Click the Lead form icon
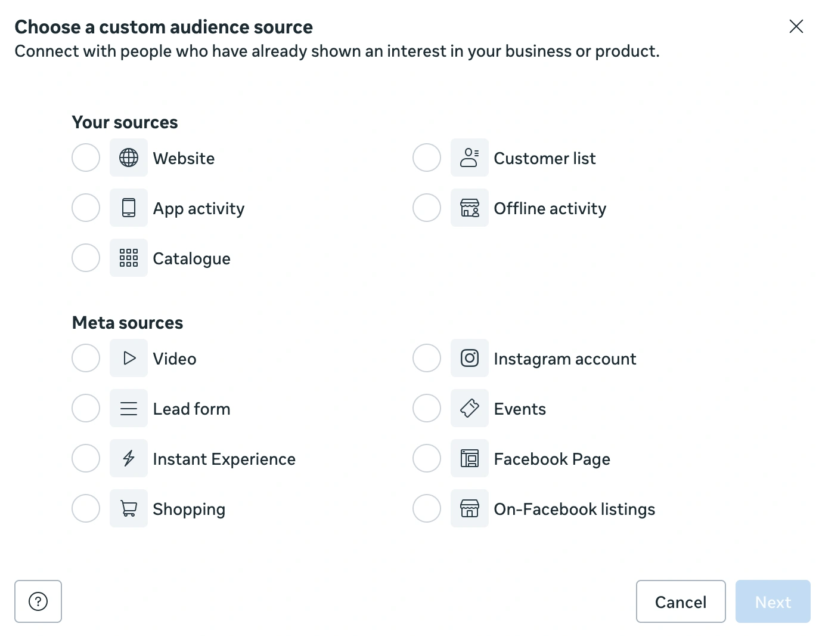This screenshot has height=636, width=819. [x=128, y=408]
